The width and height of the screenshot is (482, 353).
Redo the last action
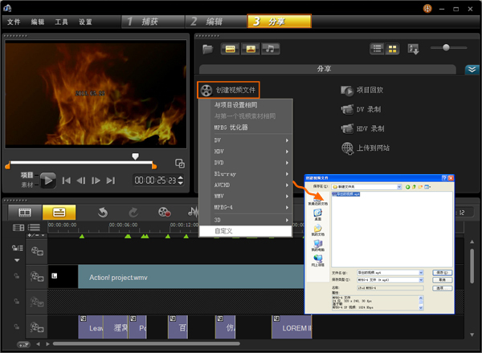pyautogui.click(x=133, y=212)
